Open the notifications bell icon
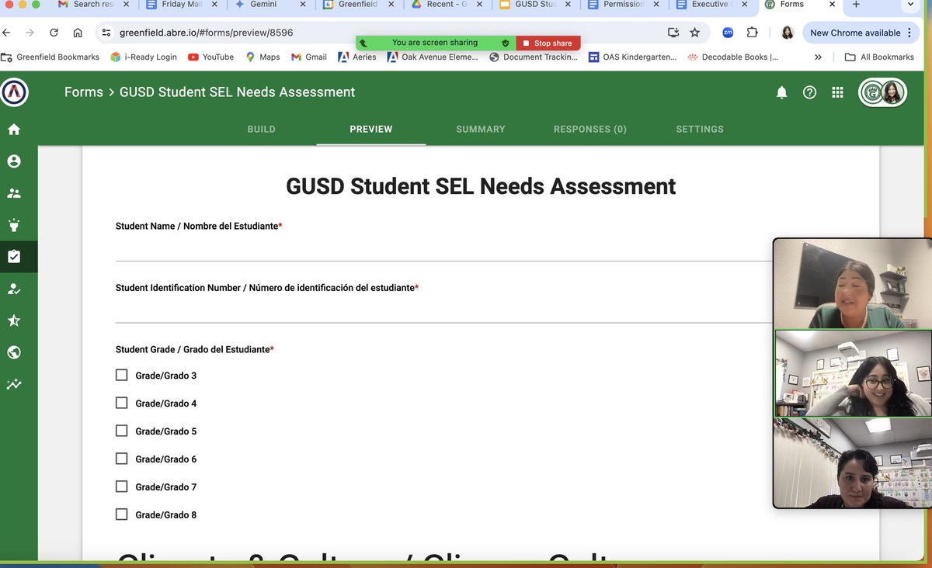Image resolution: width=932 pixels, height=568 pixels. pyautogui.click(x=782, y=92)
